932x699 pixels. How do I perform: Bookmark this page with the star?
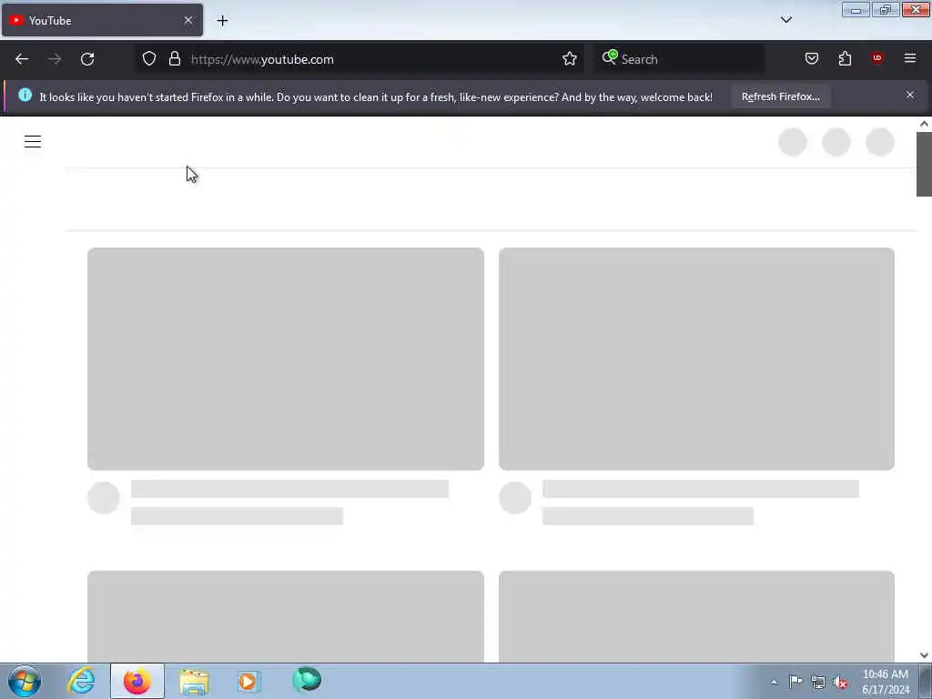pos(570,59)
